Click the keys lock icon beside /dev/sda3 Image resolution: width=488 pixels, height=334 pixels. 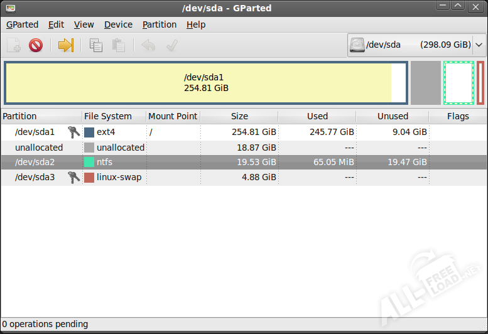point(73,177)
